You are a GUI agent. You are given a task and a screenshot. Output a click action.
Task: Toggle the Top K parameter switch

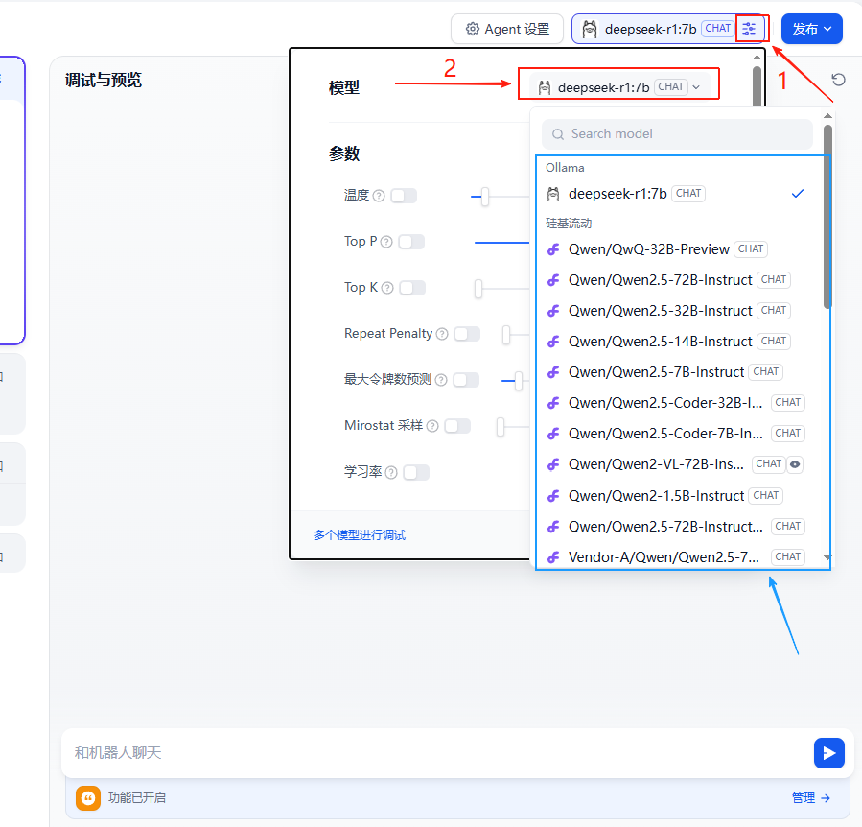[411, 288]
